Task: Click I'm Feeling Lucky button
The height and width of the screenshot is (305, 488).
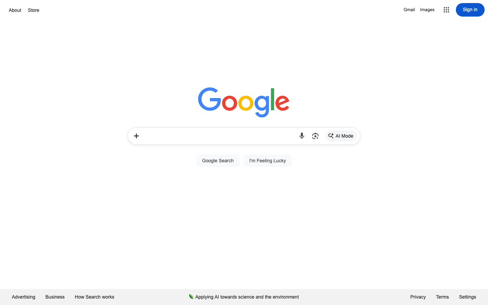Action: [x=267, y=161]
